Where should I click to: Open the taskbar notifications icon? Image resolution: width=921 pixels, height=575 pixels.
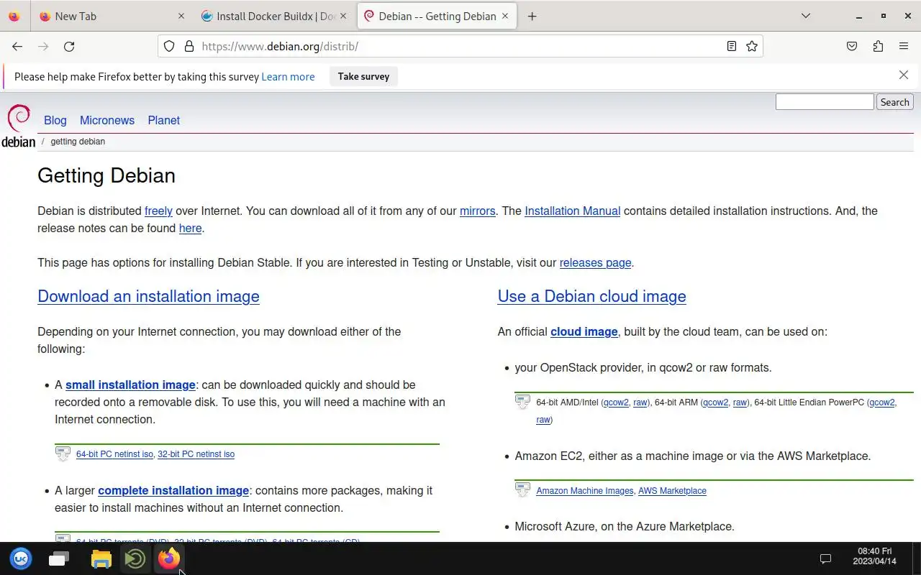[826, 558]
